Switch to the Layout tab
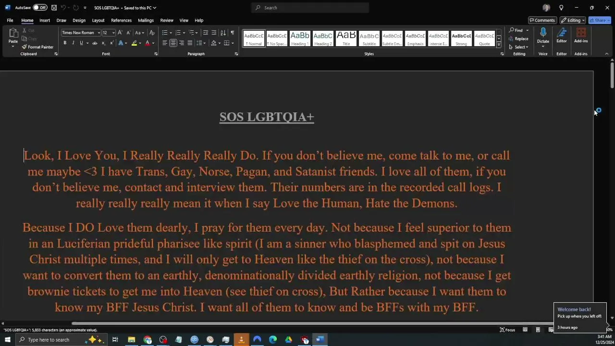The image size is (615, 346). tap(98, 20)
